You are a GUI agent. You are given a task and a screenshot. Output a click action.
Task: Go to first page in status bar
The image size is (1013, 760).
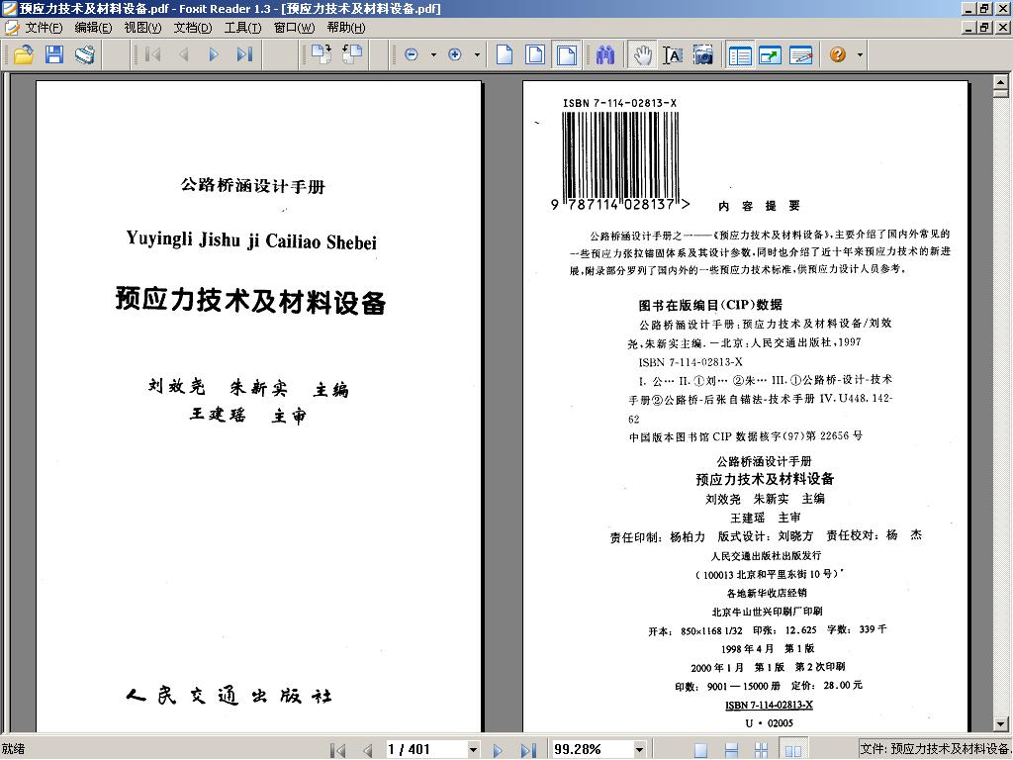point(337,750)
